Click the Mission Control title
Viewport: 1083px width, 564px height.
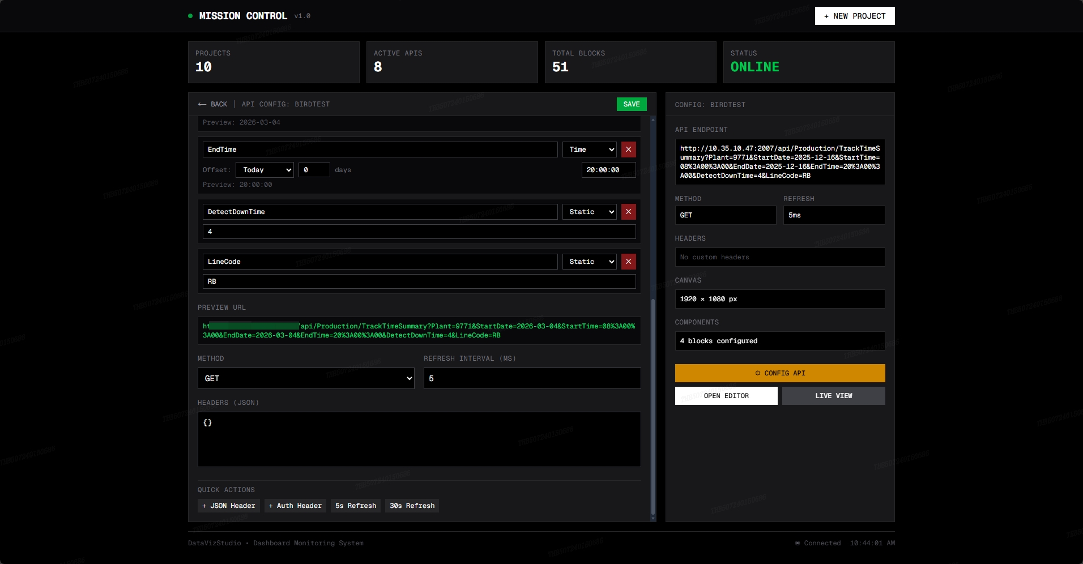coord(243,16)
